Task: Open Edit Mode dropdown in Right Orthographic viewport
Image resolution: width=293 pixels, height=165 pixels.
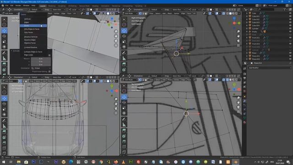Action: tap(130, 13)
